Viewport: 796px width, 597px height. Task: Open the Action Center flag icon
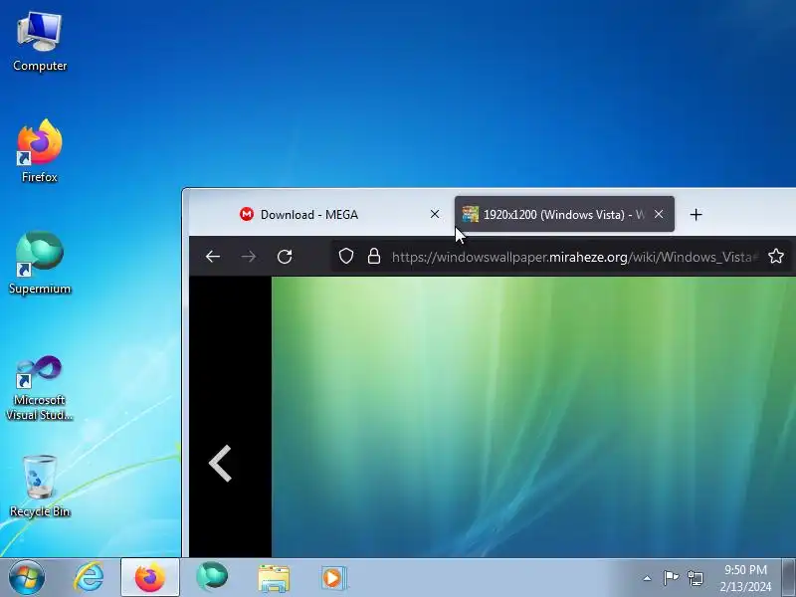671,578
